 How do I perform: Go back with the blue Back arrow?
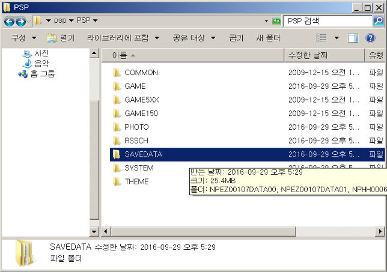9,22
